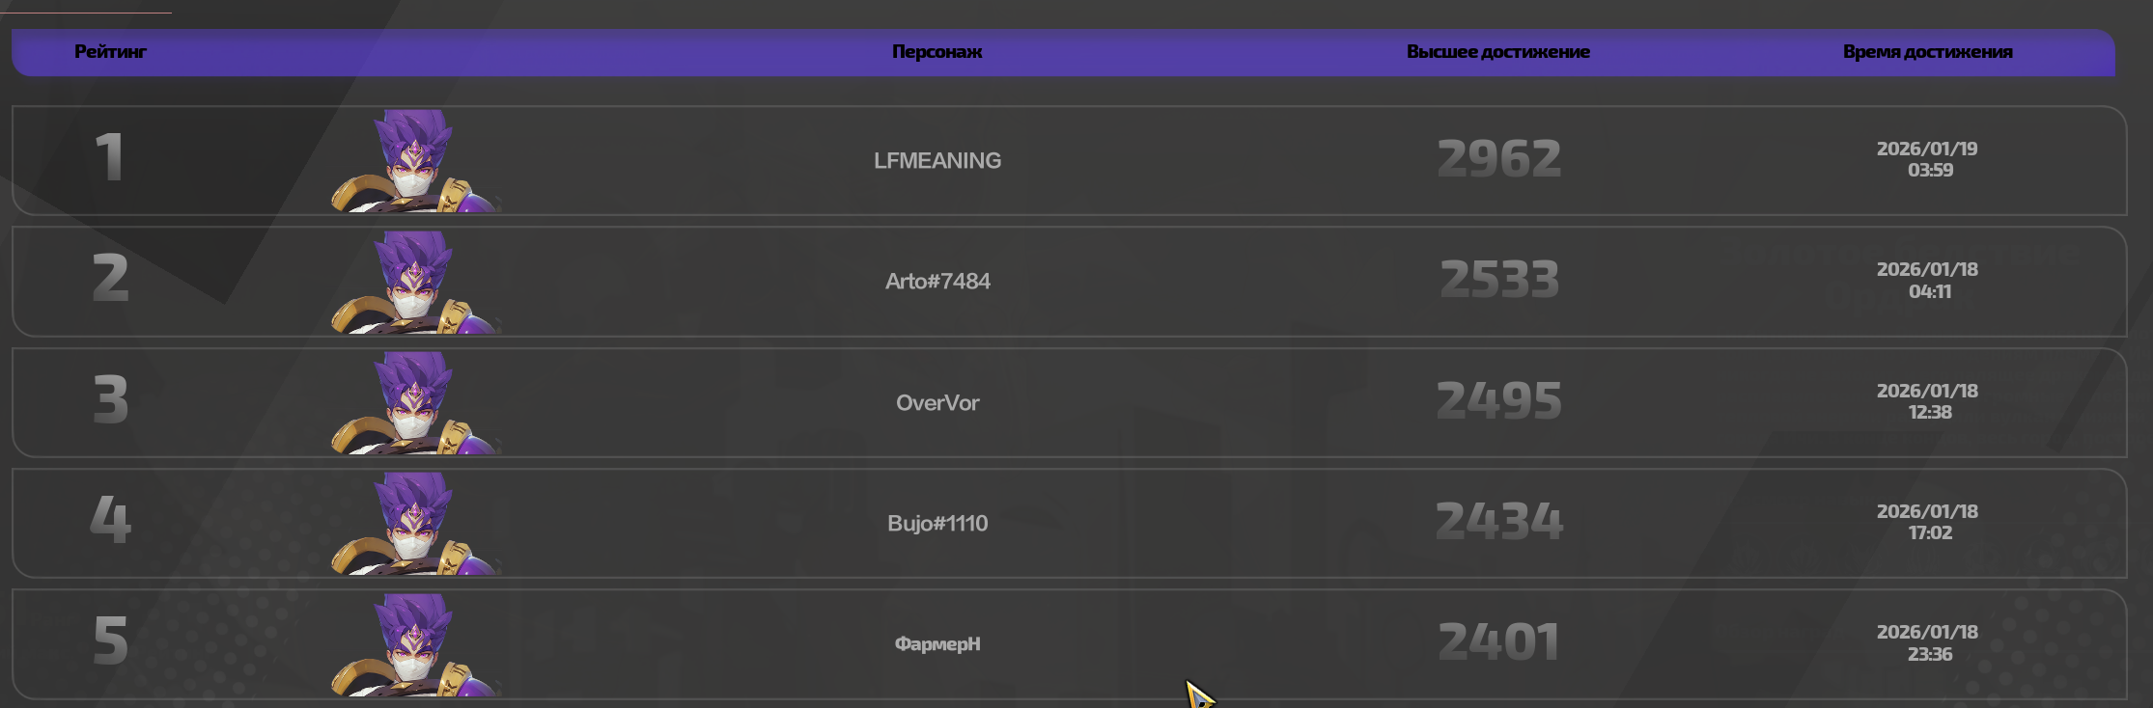Click the Рейтинг column header
Viewport: 2153px width, 708px height.
[110, 52]
